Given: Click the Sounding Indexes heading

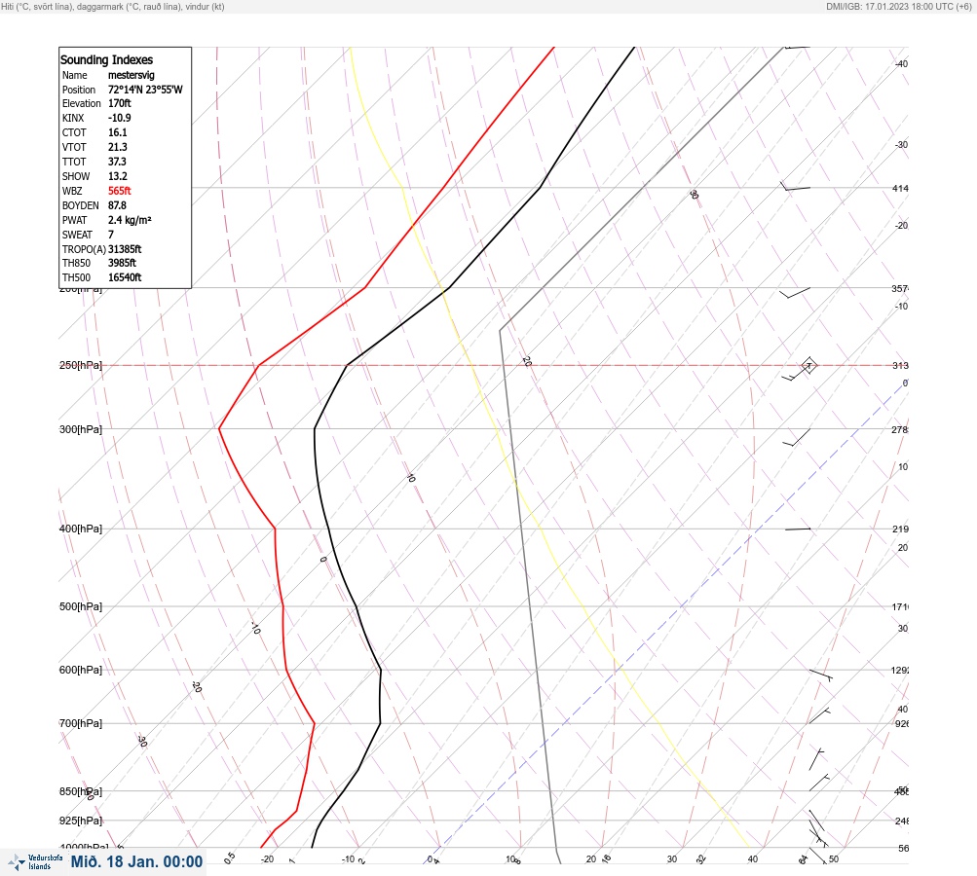Looking at the screenshot, I should click(x=106, y=59).
